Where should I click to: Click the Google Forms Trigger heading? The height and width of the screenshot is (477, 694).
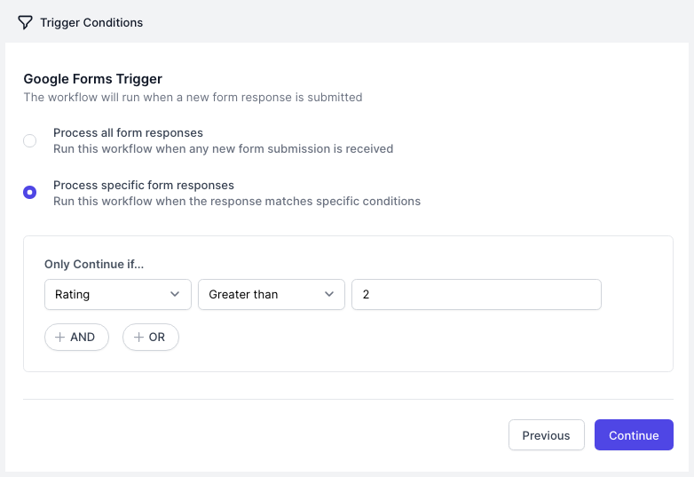pos(93,79)
